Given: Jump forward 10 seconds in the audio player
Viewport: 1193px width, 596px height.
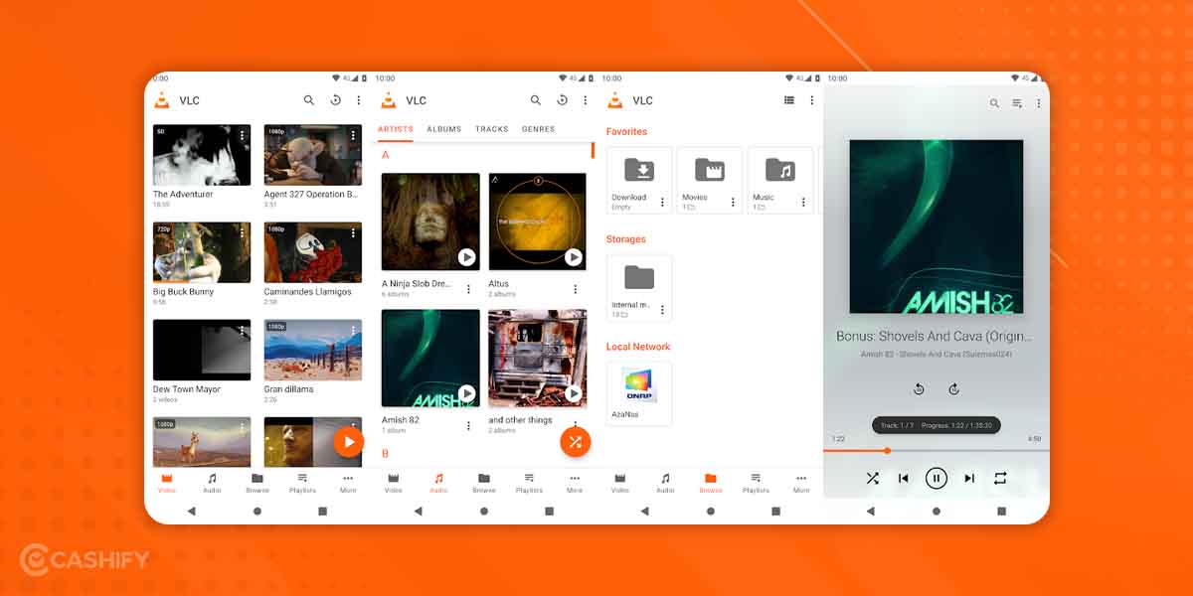Looking at the screenshot, I should click(954, 389).
